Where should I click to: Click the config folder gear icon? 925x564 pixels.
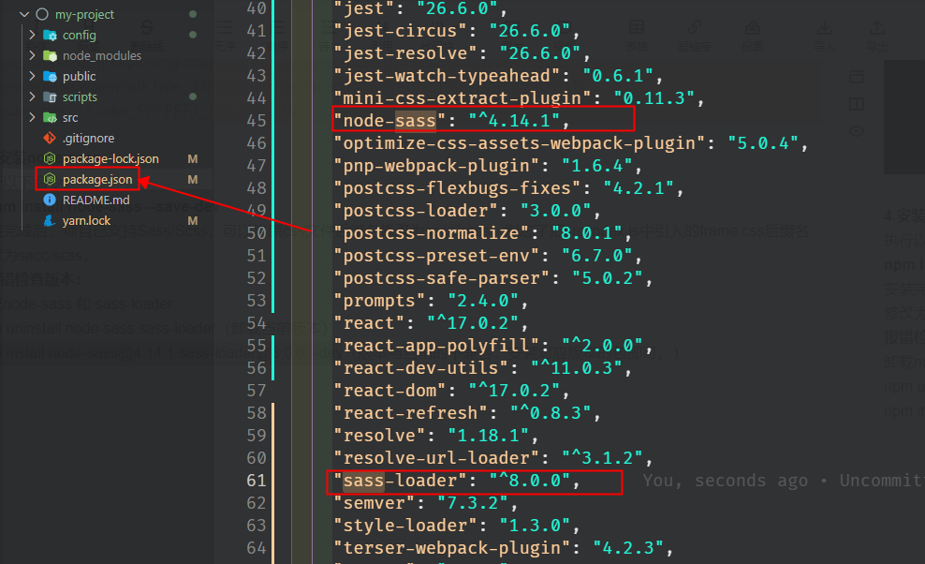(51, 36)
